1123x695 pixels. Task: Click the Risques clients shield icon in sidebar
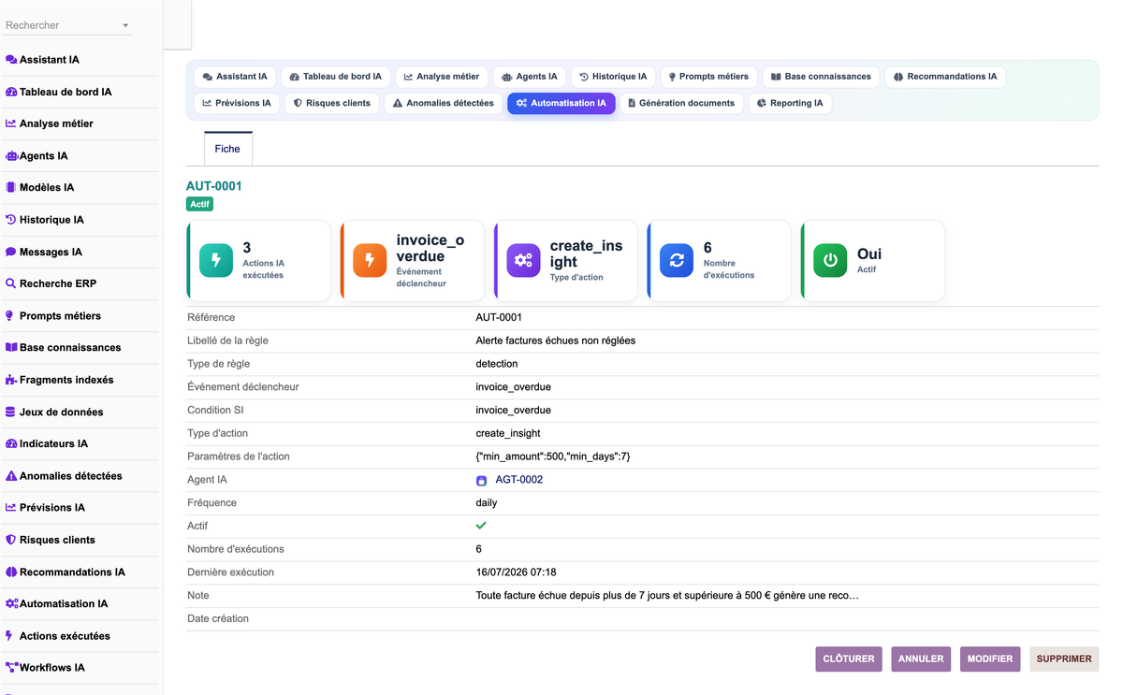[x=11, y=540]
